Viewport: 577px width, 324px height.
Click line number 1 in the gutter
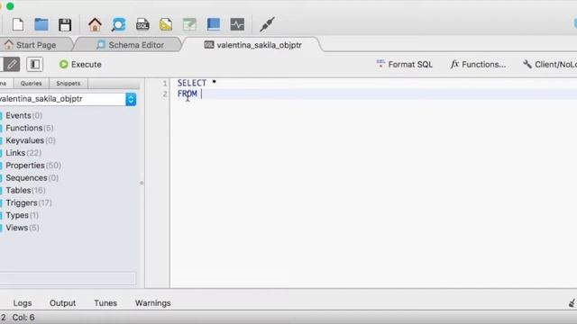(165, 84)
